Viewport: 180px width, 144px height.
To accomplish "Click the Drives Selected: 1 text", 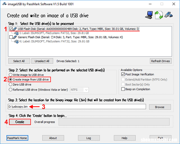I will 68,61.
